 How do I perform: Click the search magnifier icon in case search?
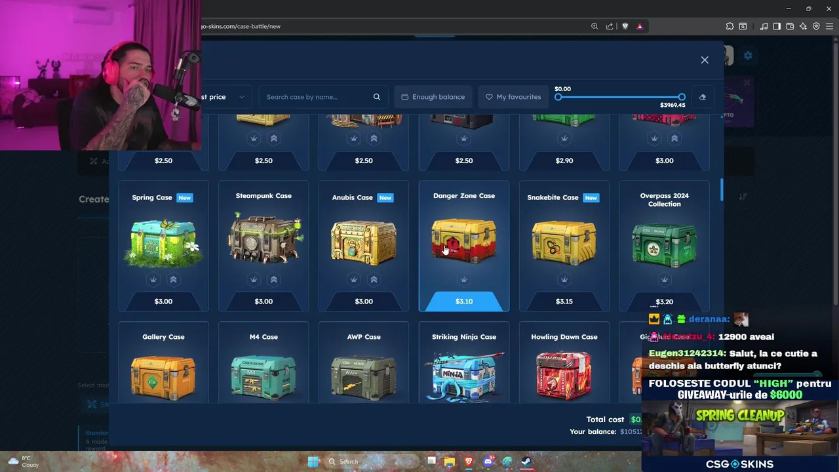(377, 97)
